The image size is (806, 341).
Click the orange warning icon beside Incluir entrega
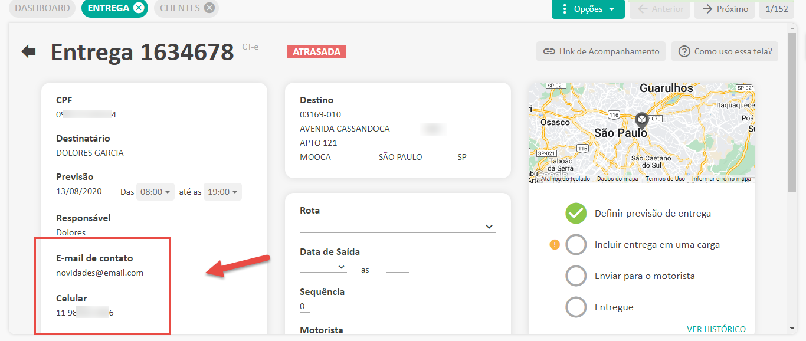(x=554, y=245)
